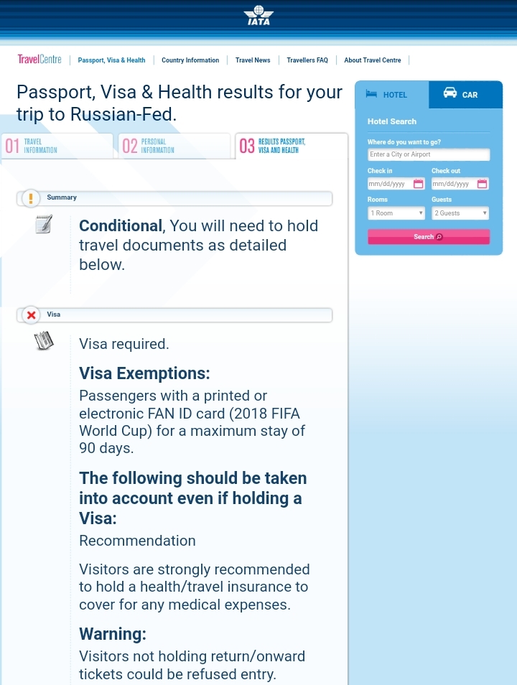
Task: Select step 02 Personal Information tab
Action: [x=174, y=146]
